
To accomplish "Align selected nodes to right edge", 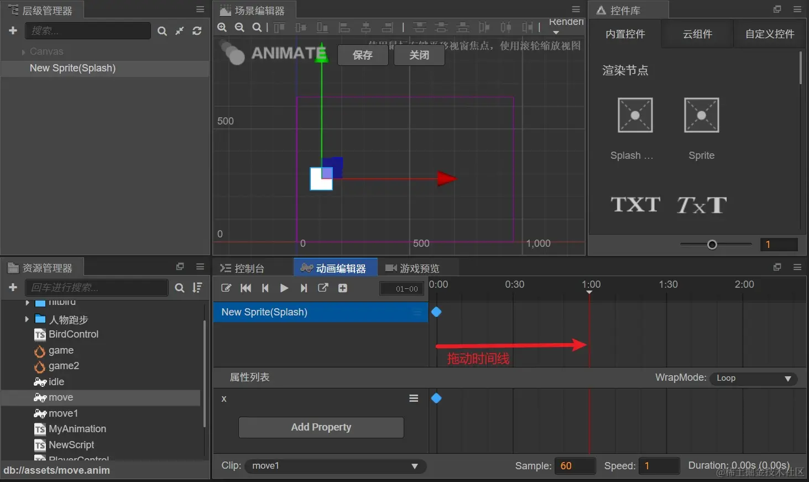I will click(388, 27).
